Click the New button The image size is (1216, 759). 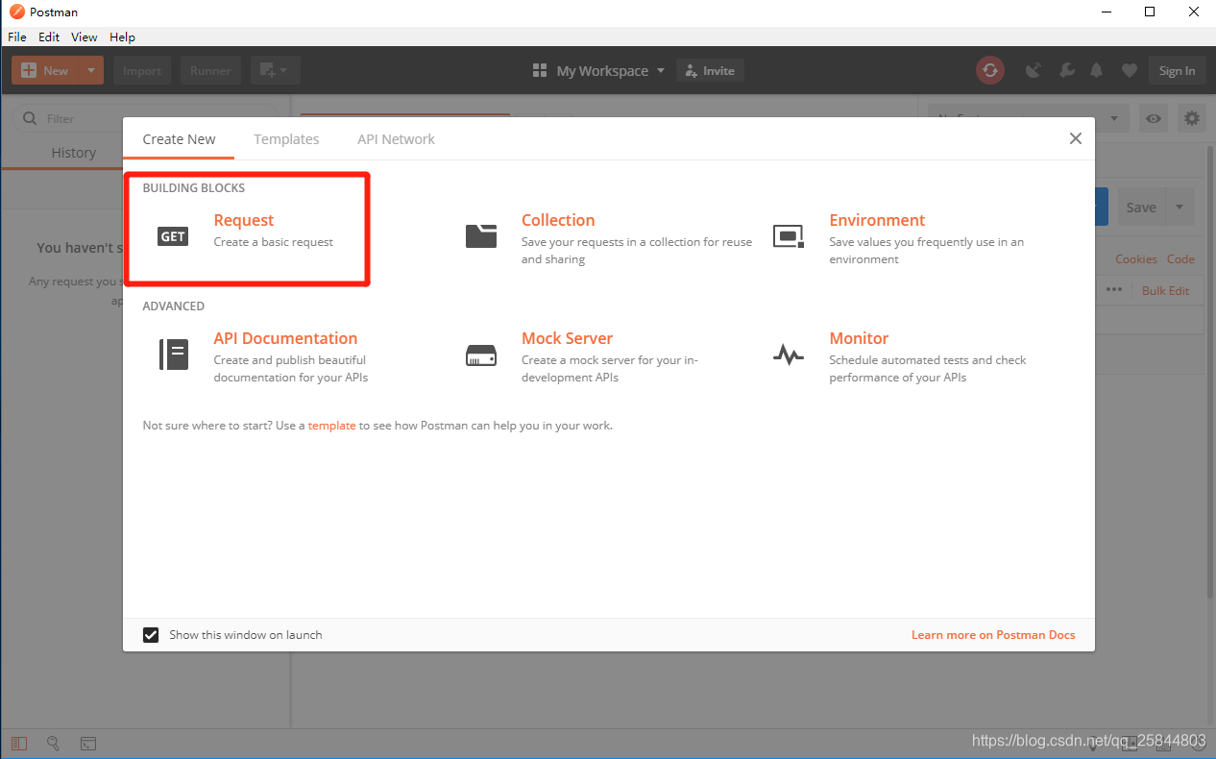46,70
